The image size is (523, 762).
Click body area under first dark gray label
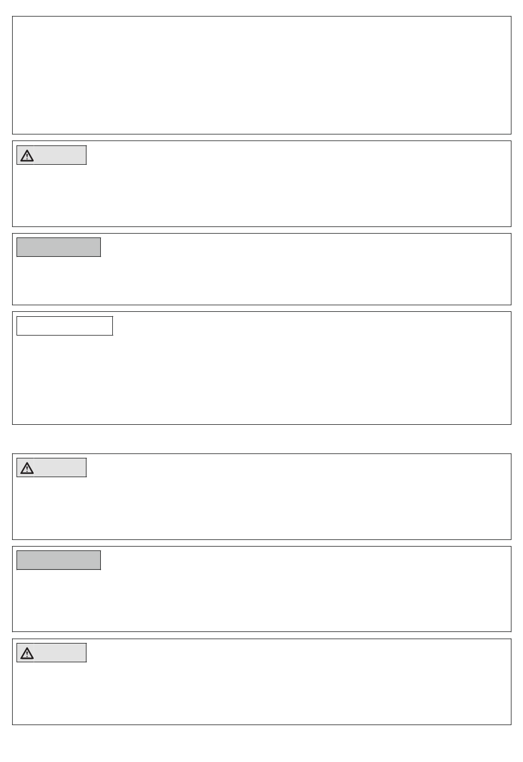click(261, 280)
